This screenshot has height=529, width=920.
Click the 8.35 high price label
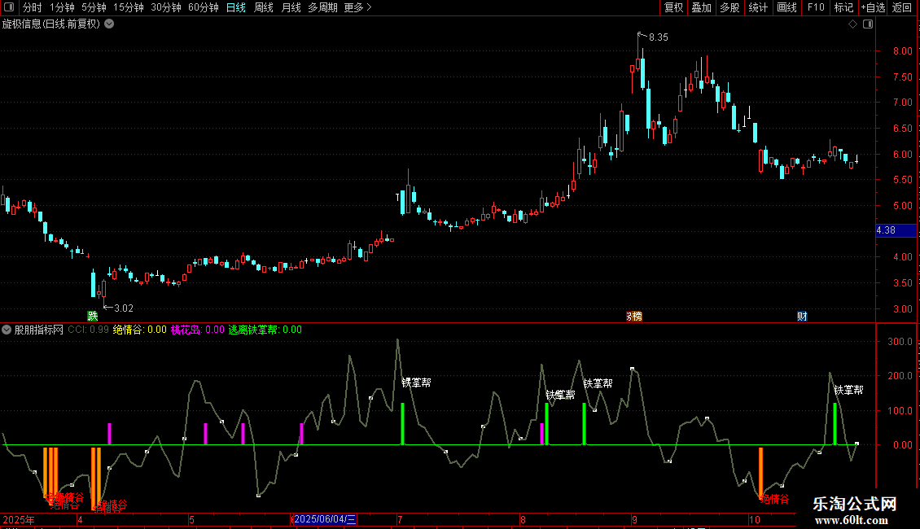coord(659,37)
